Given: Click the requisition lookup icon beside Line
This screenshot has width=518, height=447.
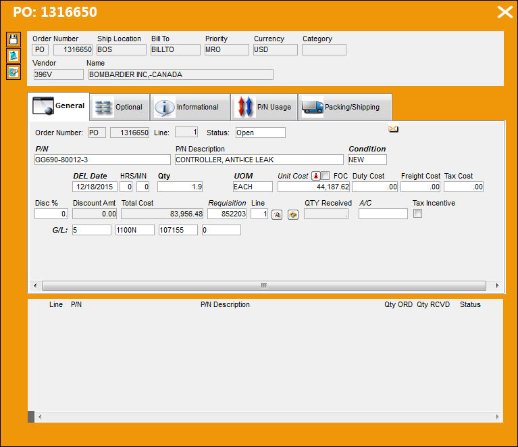Looking at the screenshot, I should click(277, 215).
